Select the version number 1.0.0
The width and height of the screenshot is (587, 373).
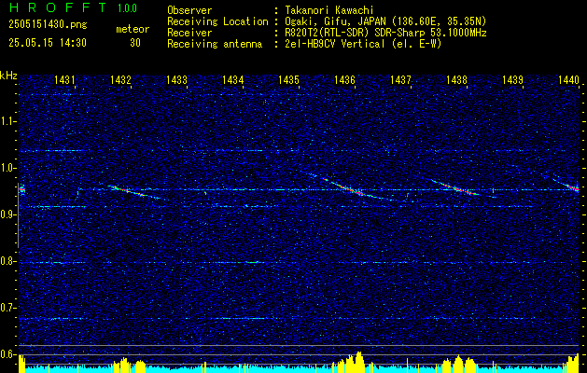127,8
